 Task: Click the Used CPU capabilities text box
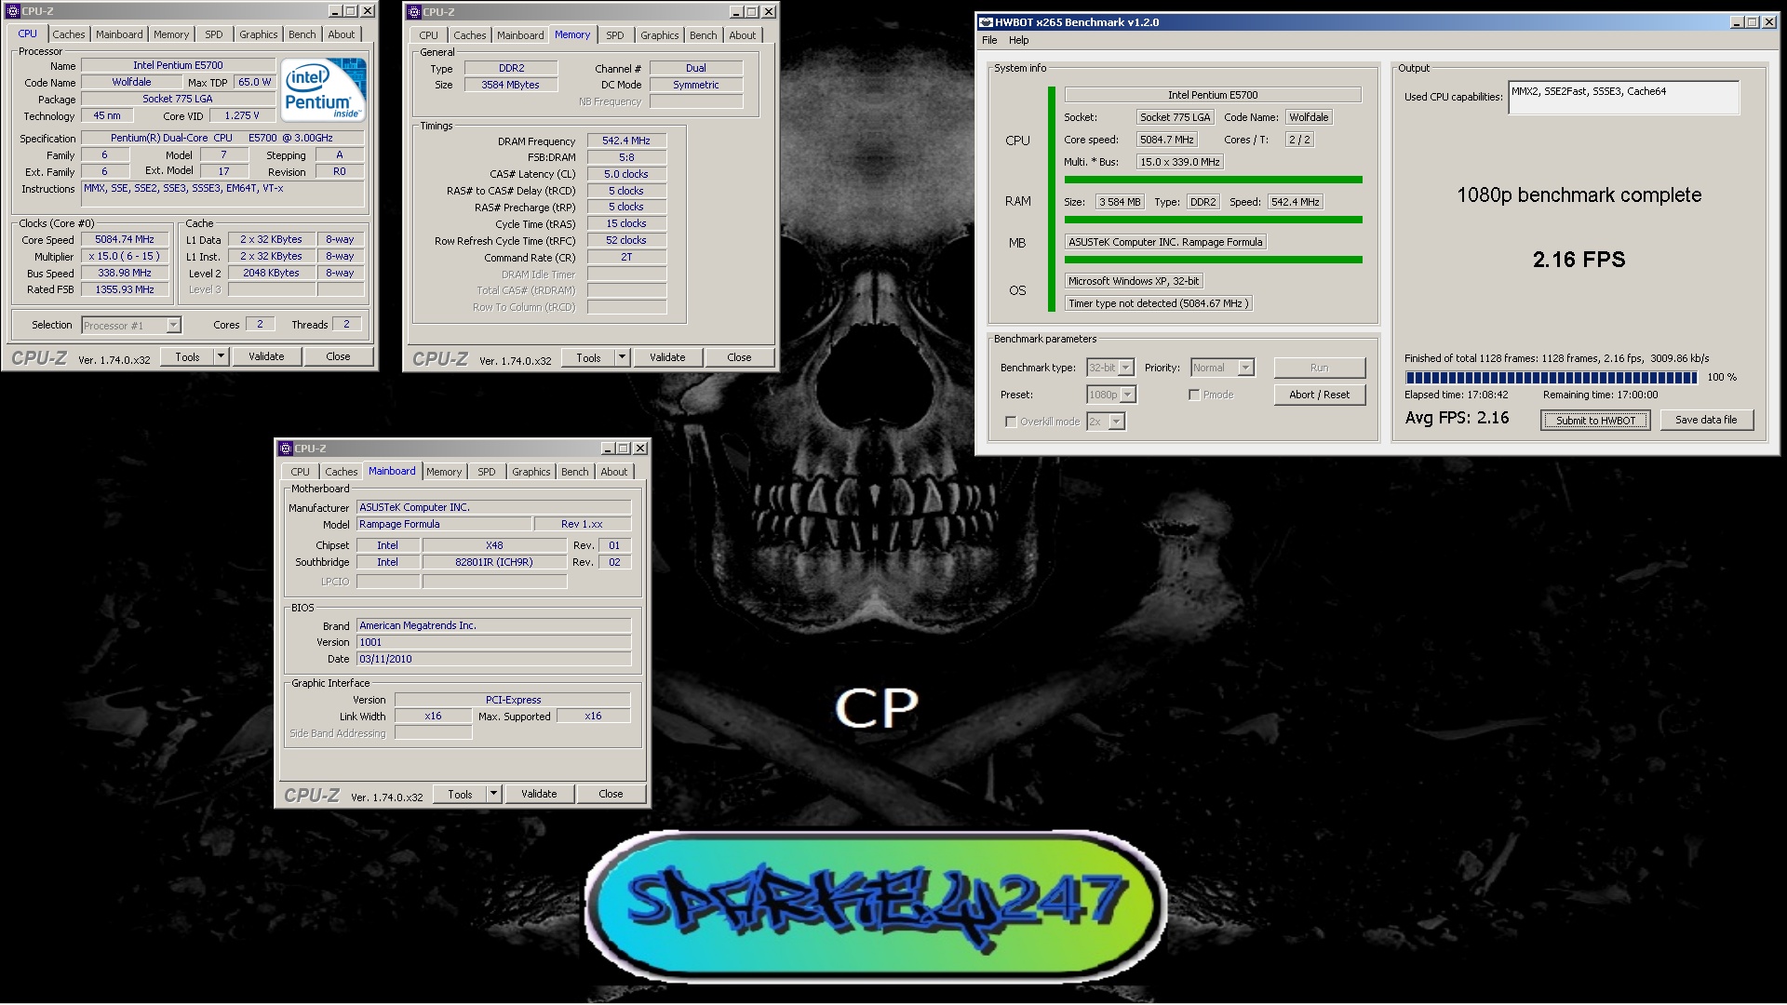coord(1623,97)
